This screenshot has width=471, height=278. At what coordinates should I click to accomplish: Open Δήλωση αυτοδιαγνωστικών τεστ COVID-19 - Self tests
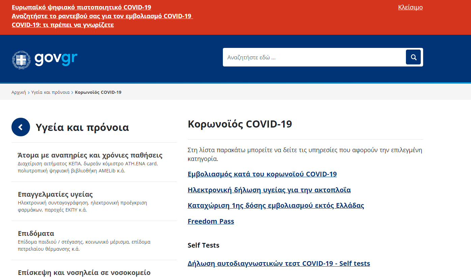279,263
